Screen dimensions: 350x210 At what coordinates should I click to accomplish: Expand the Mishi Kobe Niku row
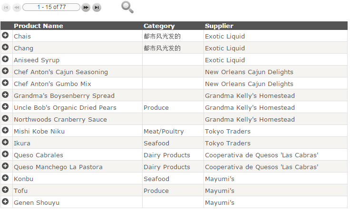5,131
